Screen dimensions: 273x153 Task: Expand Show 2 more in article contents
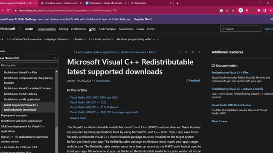78,118
